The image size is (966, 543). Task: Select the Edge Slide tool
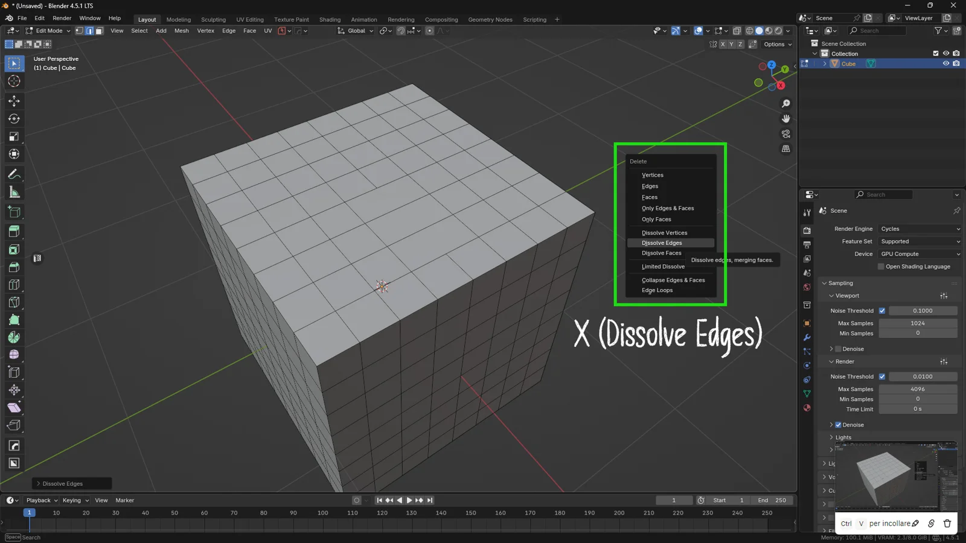[14, 373]
